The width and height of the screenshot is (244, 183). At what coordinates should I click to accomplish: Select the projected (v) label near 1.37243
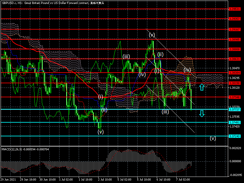pyautogui.click(x=213, y=138)
